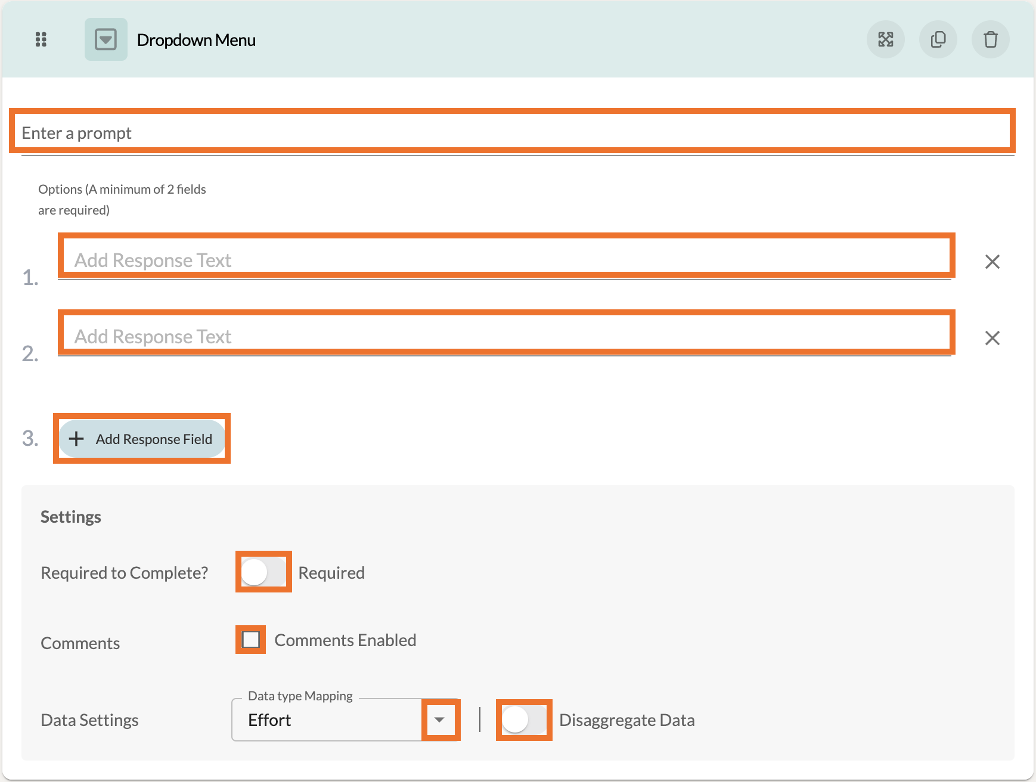This screenshot has width=1036, height=782.
Task: Click the Dropdown Menu title text
Action: point(196,40)
